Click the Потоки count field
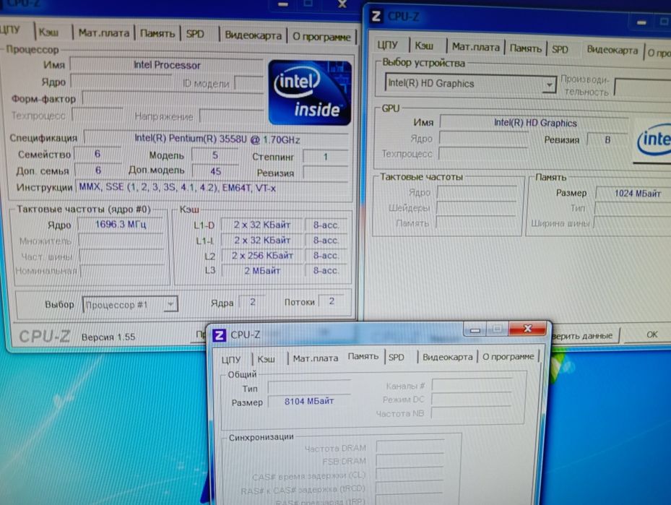The height and width of the screenshot is (505, 671). point(332,301)
